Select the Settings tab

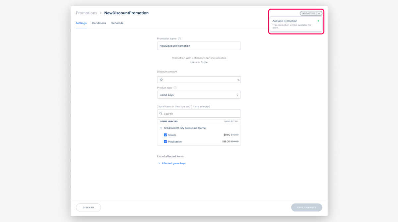(x=81, y=23)
